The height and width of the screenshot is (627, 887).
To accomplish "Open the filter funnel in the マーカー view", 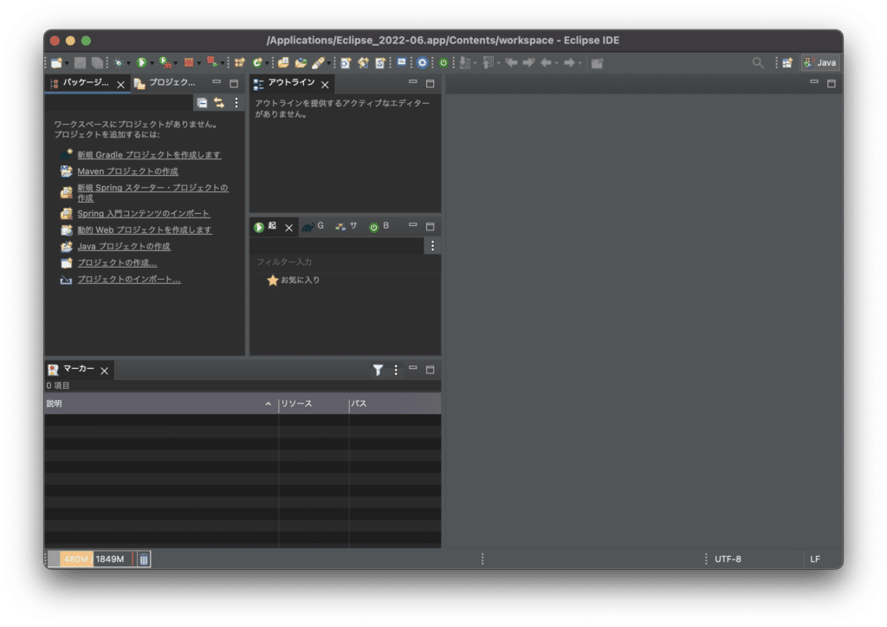I will 378,370.
